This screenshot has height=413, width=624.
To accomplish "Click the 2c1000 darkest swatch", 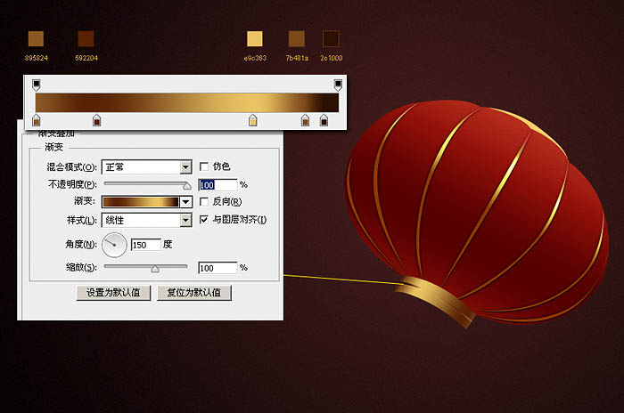I will coord(331,39).
